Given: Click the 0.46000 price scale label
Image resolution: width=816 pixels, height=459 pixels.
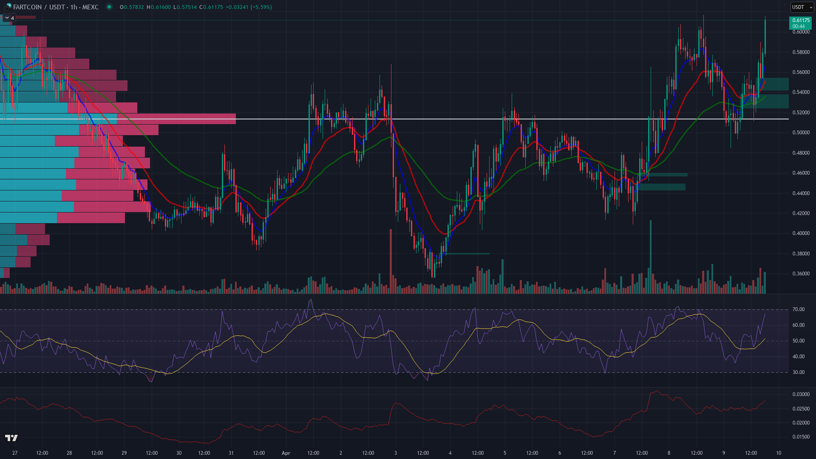Looking at the screenshot, I should coord(801,173).
